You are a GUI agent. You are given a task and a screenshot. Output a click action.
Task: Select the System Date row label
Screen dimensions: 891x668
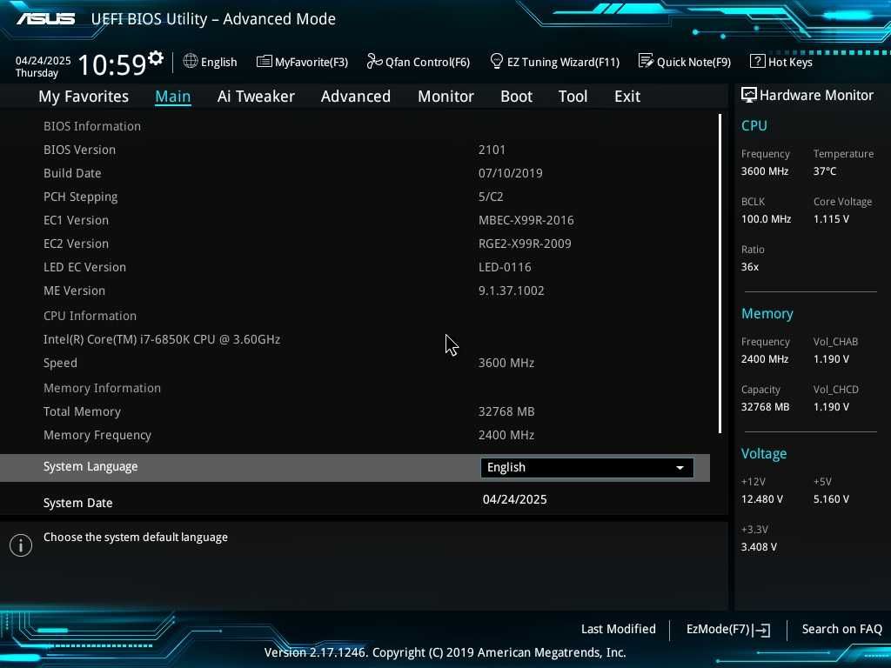77,503
